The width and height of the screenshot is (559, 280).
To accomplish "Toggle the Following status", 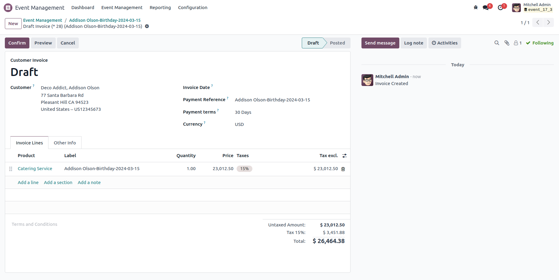I will pyautogui.click(x=540, y=43).
